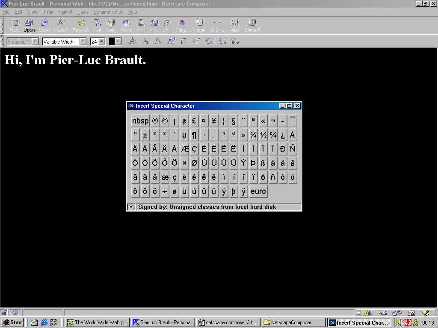Toggle Underline text formatting

coord(158,41)
